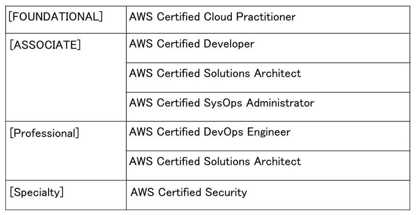
Task: Click the word "Architect" in the Professional section
Action: coord(277,161)
